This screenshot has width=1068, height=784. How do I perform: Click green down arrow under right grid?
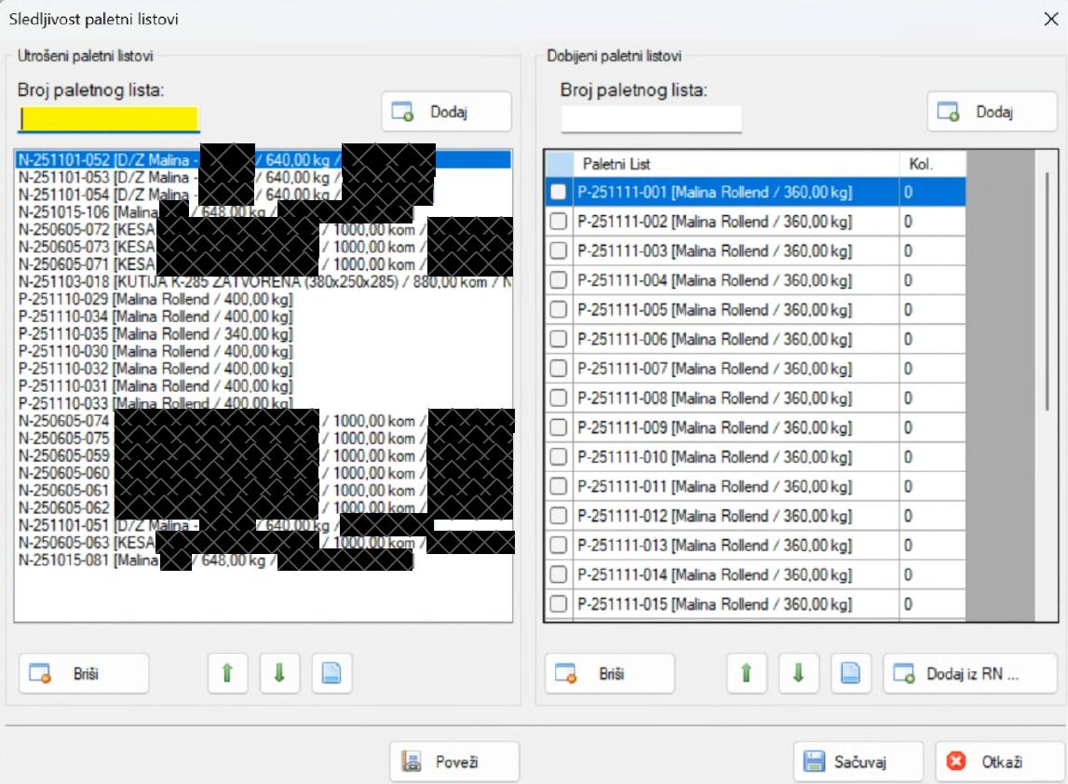(798, 674)
